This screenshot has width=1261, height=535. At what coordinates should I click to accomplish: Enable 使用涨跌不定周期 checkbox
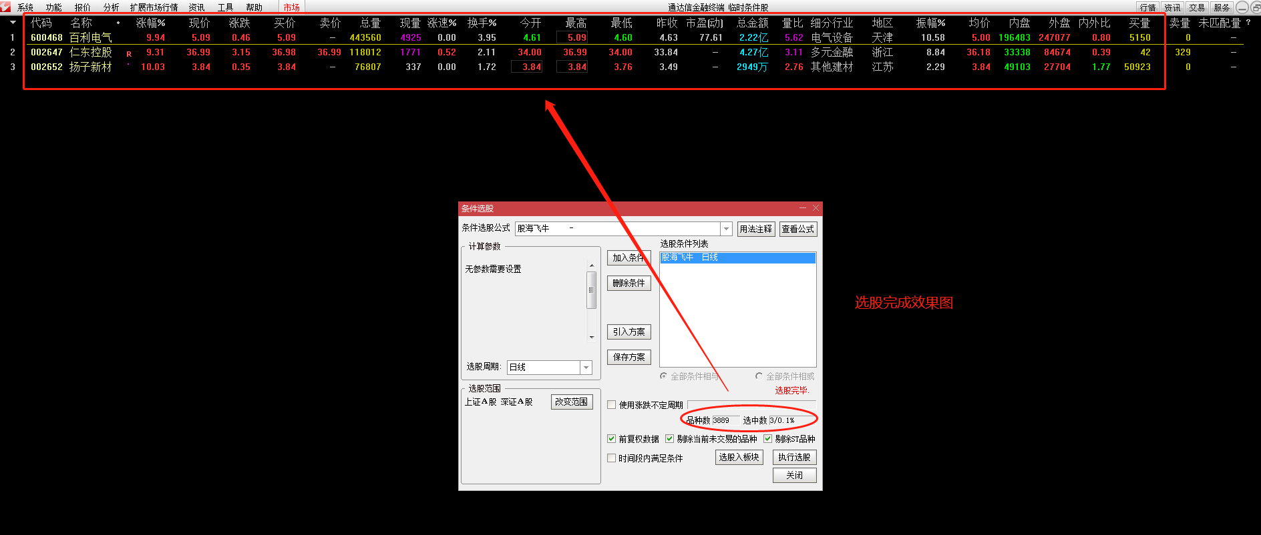611,405
